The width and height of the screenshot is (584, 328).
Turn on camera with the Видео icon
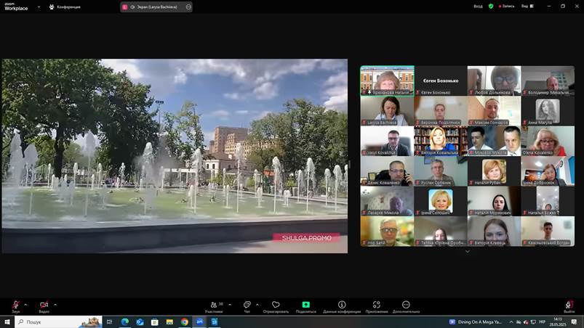point(44,306)
